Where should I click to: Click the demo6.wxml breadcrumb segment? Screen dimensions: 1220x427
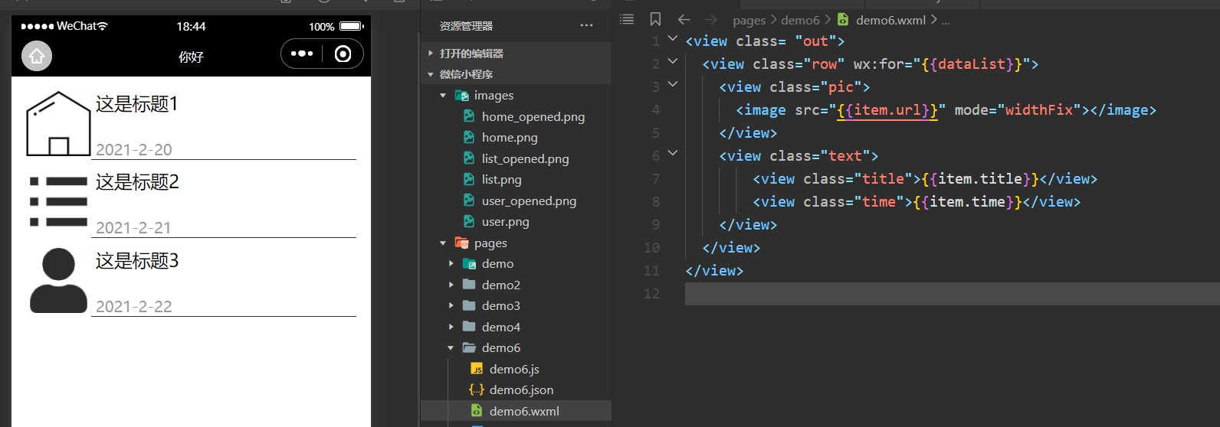click(890, 21)
